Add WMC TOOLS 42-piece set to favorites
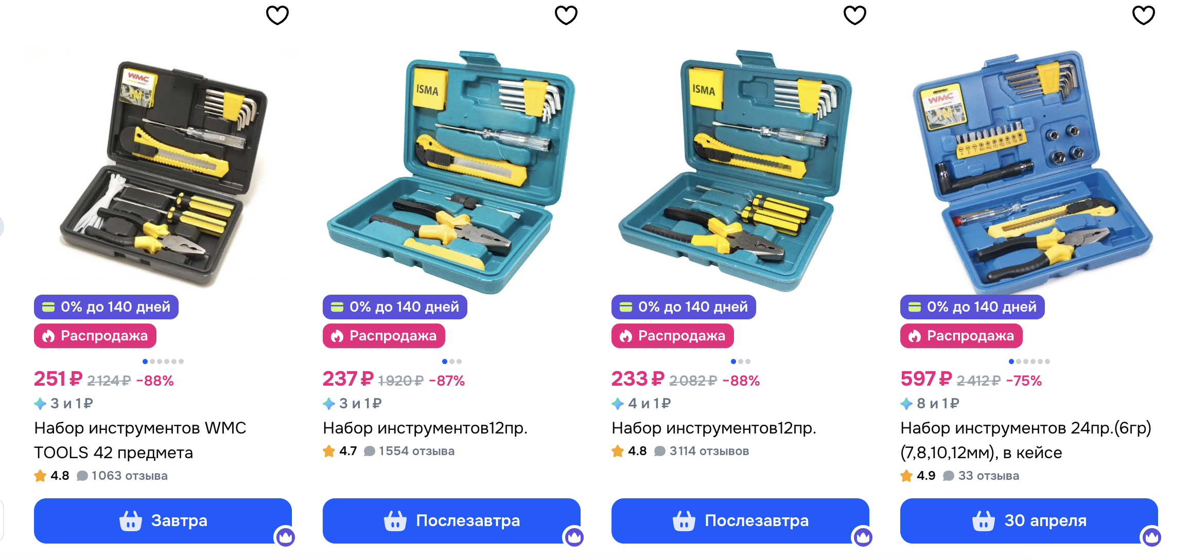 pos(277,15)
